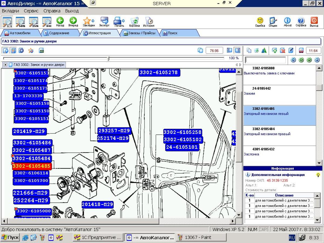This screenshot has width=324, height=243.
Task: Click the 76:86 counter box
Action: [214, 50]
